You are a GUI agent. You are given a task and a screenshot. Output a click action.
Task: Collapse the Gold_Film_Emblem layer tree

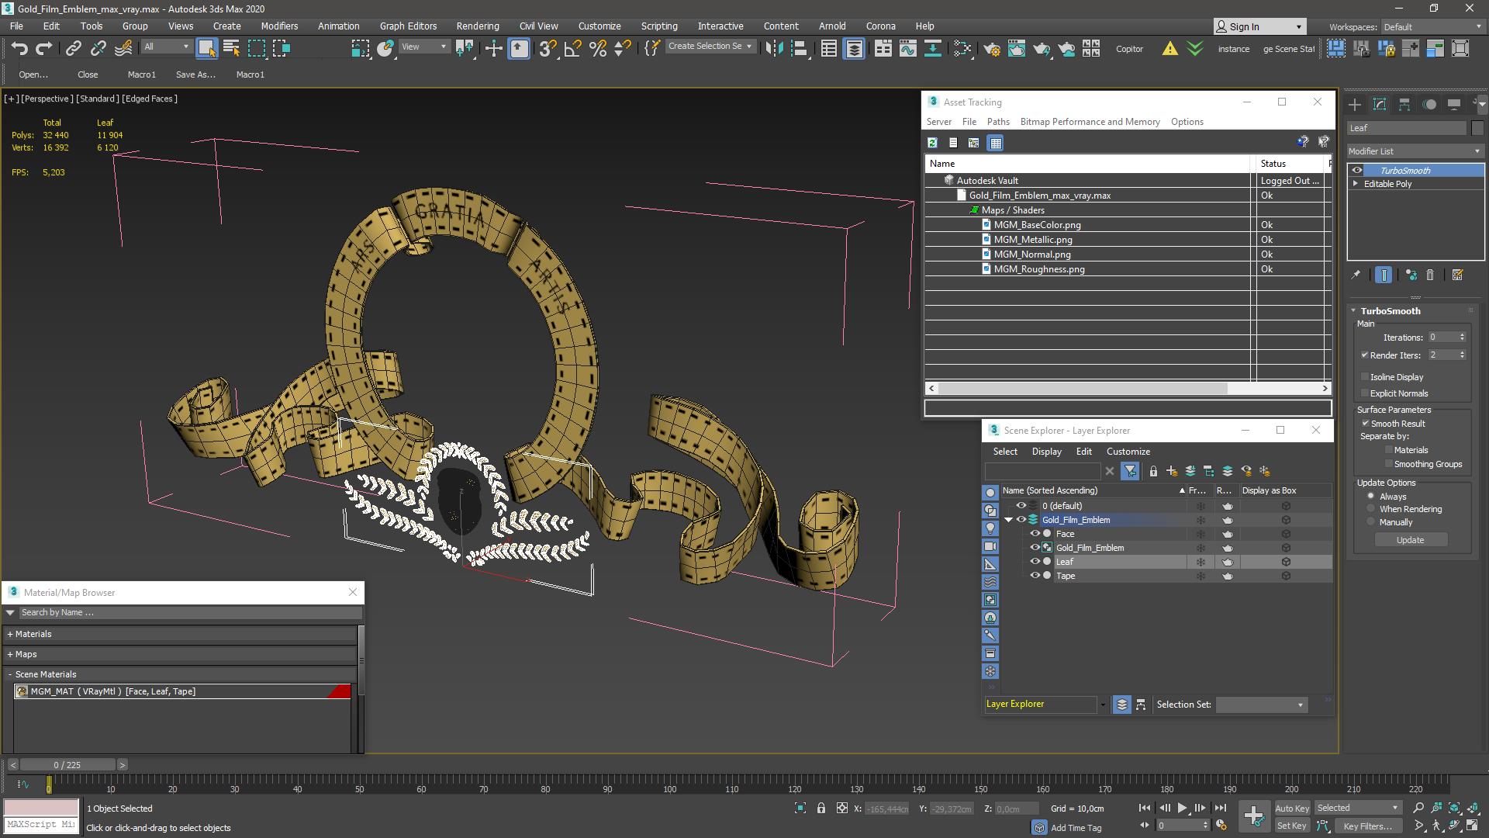pos(1009,520)
